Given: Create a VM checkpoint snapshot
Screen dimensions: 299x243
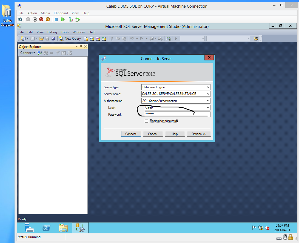Looking at the screenshot, I should (x=71, y=19).
